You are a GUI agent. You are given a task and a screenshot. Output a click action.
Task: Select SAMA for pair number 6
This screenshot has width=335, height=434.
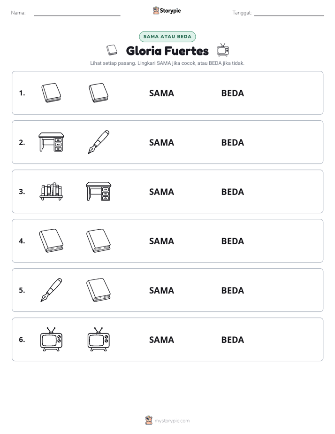click(x=161, y=340)
